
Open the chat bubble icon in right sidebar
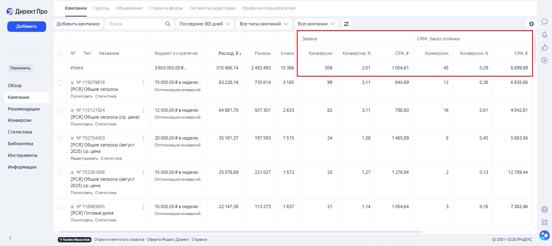point(544,22)
